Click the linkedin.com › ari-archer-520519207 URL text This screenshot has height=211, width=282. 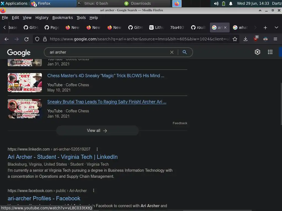[x=49, y=149]
